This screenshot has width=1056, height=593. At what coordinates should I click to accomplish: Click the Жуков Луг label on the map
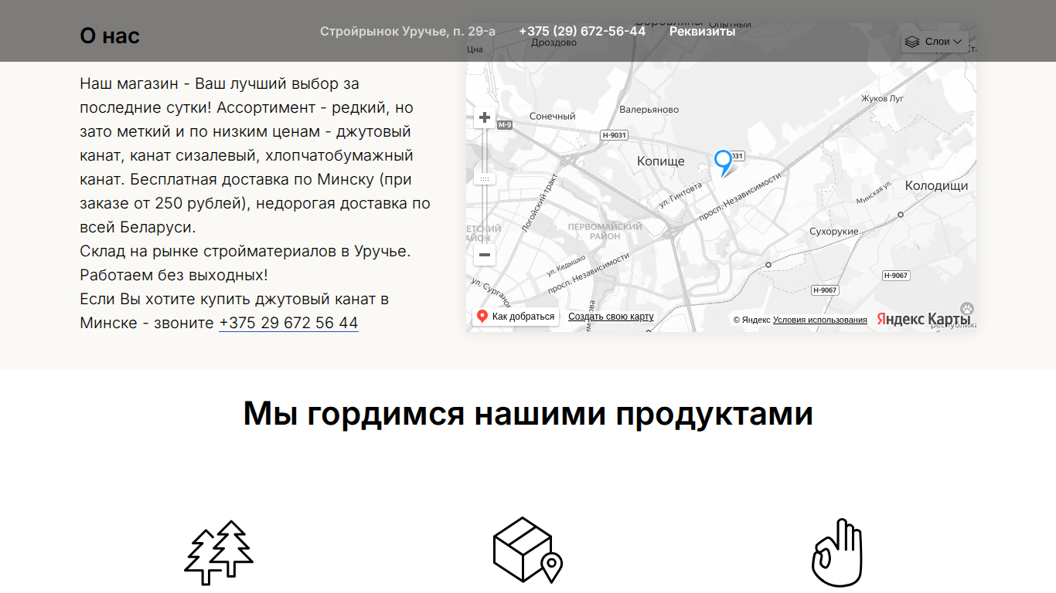(x=883, y=99)
